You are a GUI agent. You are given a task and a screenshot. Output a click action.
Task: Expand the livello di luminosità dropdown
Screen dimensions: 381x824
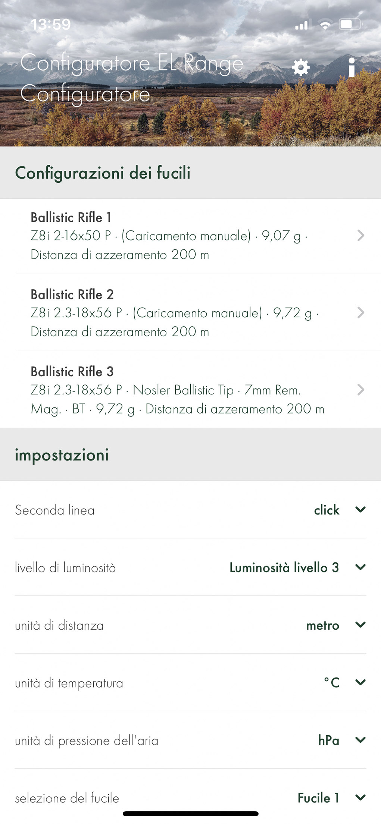(x=360, y=567)
